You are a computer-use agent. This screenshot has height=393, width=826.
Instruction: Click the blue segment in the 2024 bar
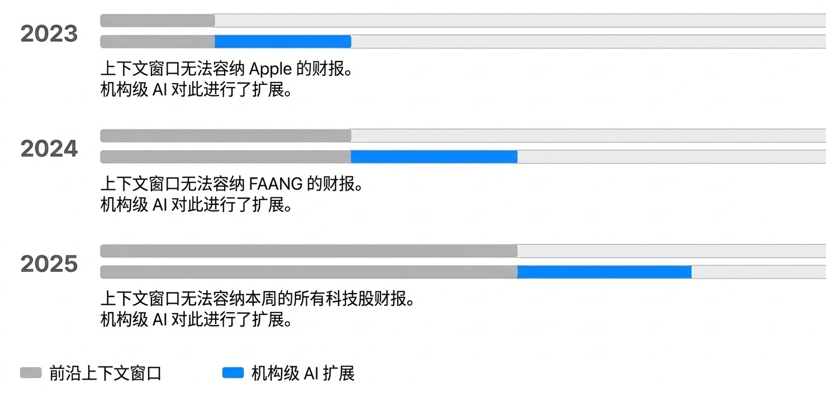point(434,157)
